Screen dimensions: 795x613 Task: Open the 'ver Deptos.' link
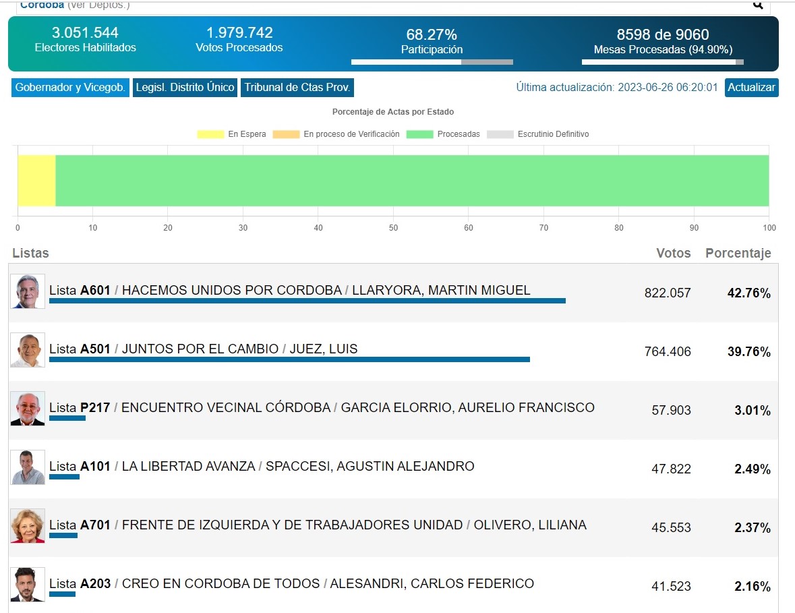tap(98, 5)
